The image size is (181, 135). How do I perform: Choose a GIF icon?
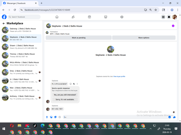pyautogui.click(x=60, y=117)
